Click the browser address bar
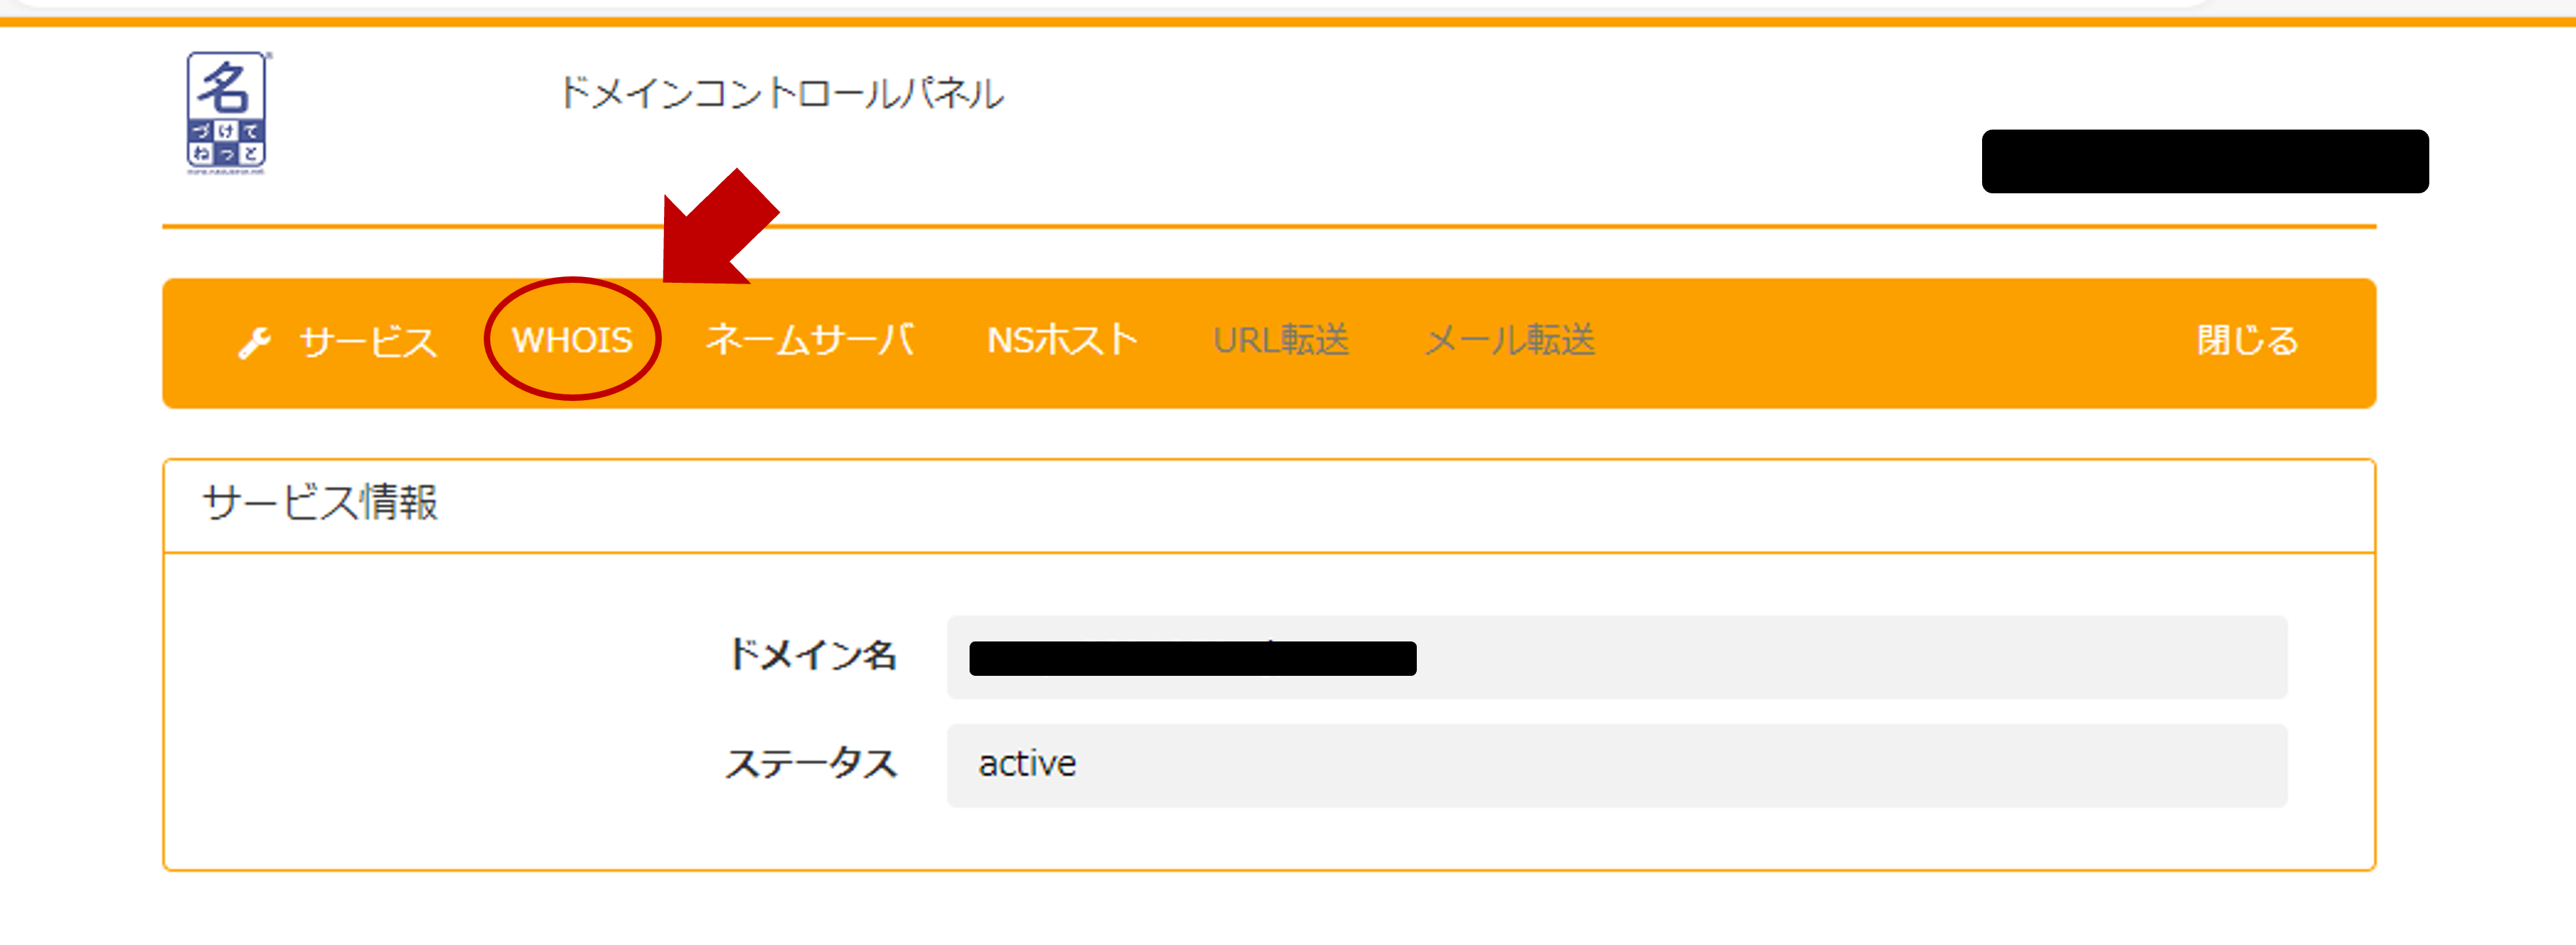Image resolution: width=2576 pixels, height=945 pixels. click(x=1288, y=5)
